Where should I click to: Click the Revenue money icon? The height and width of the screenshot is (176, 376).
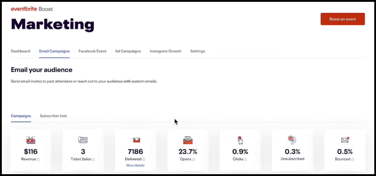point(31,140)
